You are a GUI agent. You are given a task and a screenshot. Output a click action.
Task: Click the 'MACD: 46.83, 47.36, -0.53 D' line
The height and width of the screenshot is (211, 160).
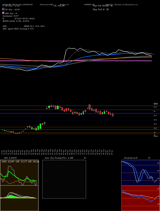pos(16,21)
